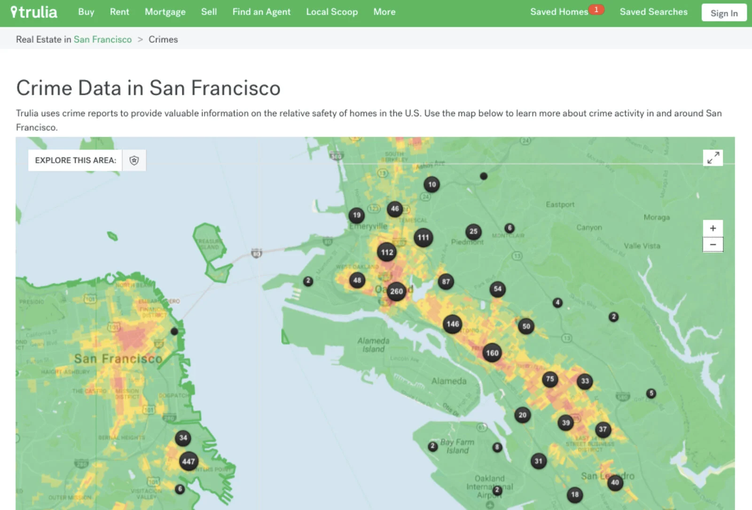
Task: Open Saved Homes
Action: click(559, 12)
